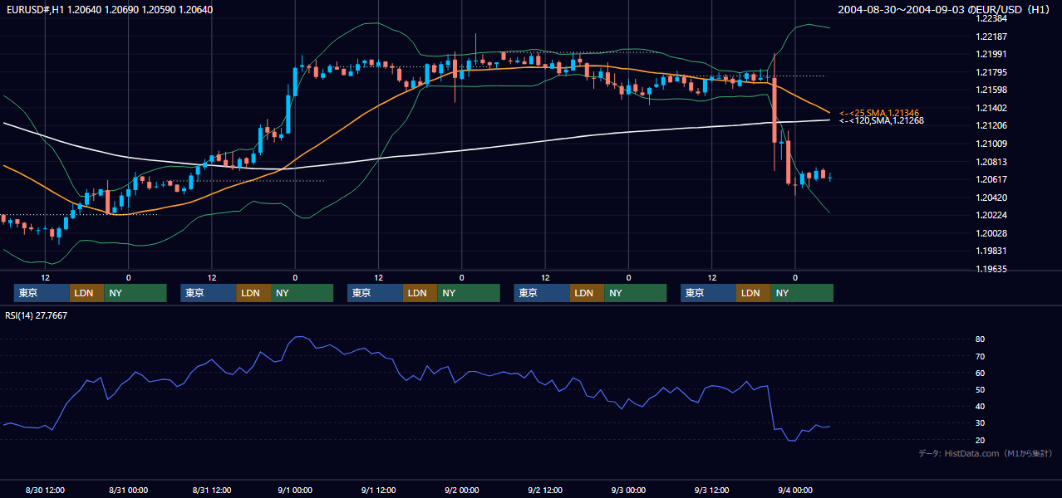This screenshot has height=498, width=1062.
Task: Click price axis value 1.19635
Action: tap(992, 269)
